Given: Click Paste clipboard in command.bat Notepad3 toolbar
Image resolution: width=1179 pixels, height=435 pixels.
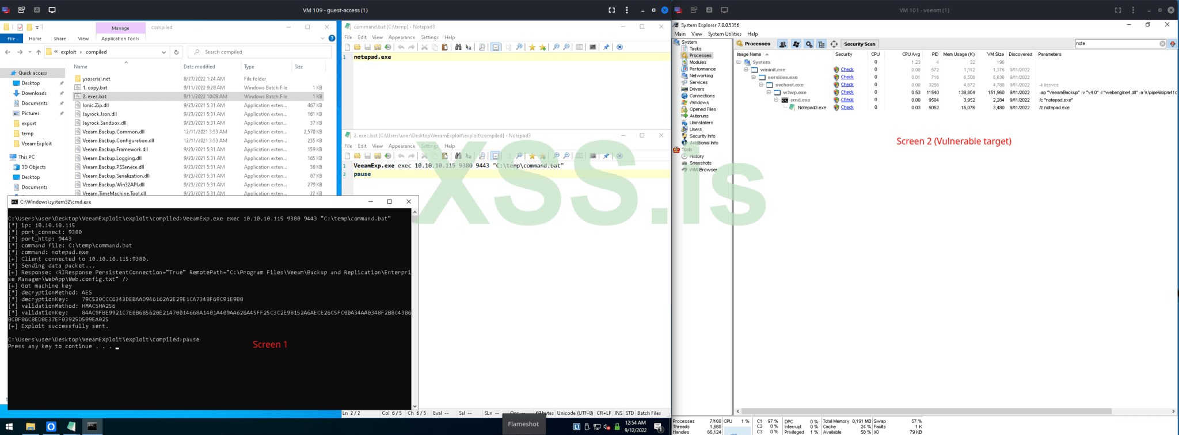Looking at the screenshot, I should tap(445, 47).
